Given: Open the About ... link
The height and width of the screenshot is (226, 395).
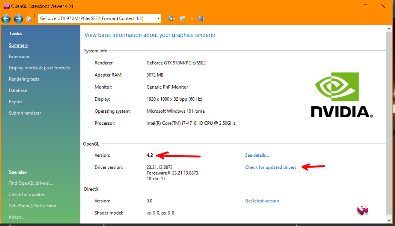Looking at the screenshot, I should pyautogui.click(x=17, y=217).
